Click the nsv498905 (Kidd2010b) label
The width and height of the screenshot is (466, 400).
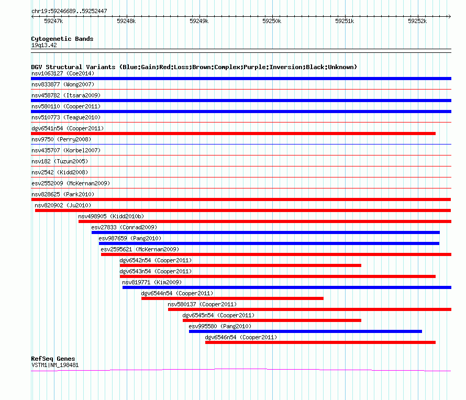[111, 216]
